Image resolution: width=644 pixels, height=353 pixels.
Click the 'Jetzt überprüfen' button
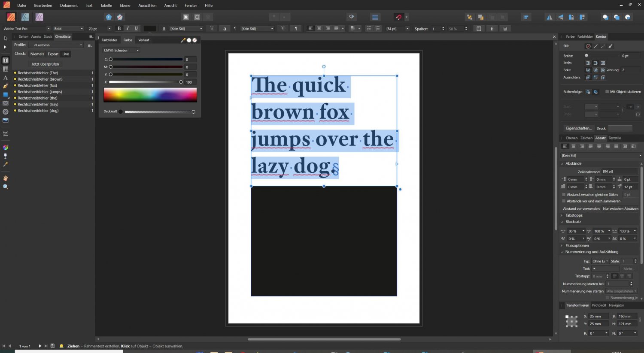pos(45,64)
